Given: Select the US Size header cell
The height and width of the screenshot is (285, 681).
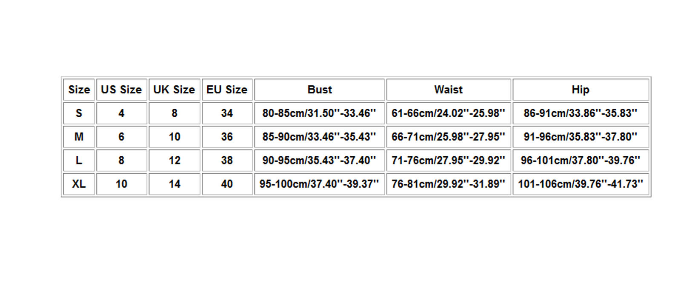Looking at the screenshot, I should pyautogui.click(x=121, y=90).
